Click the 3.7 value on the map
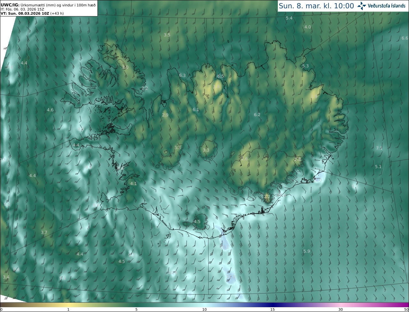The height and width of the screenshot is (312, 409). 44,233
